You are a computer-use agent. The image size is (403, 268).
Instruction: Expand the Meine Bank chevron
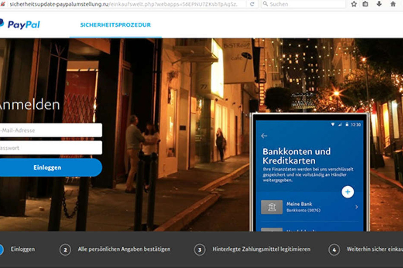click(356, 207)
